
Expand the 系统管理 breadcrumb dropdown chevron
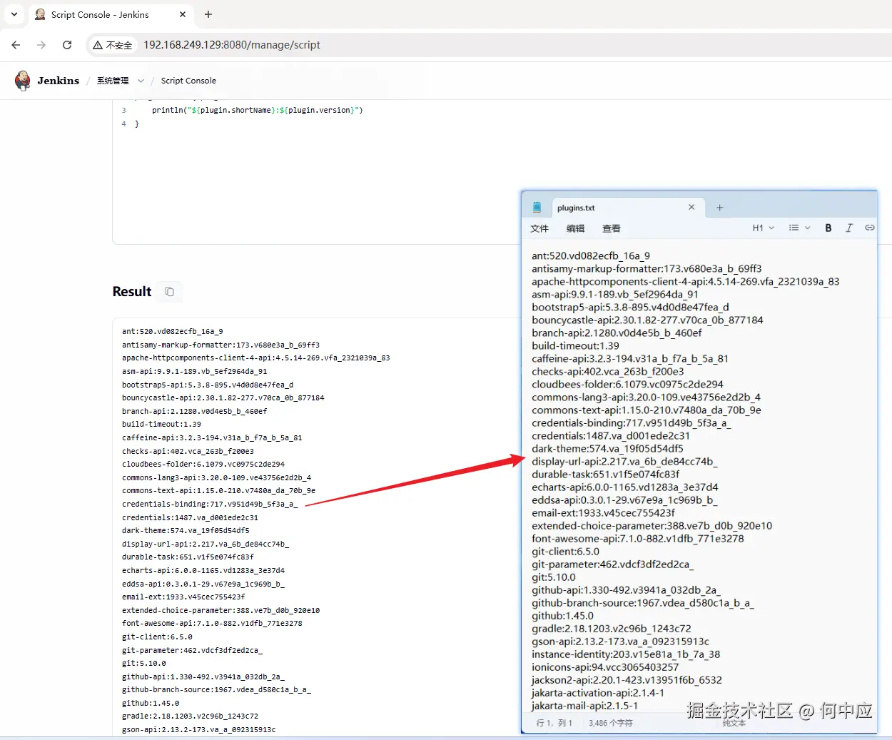[x=141, y=81]
